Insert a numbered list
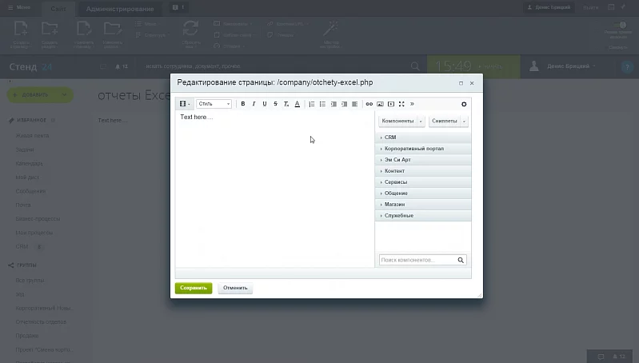The width and height of the screenshot is (639, 363). (x=312, y=104)
